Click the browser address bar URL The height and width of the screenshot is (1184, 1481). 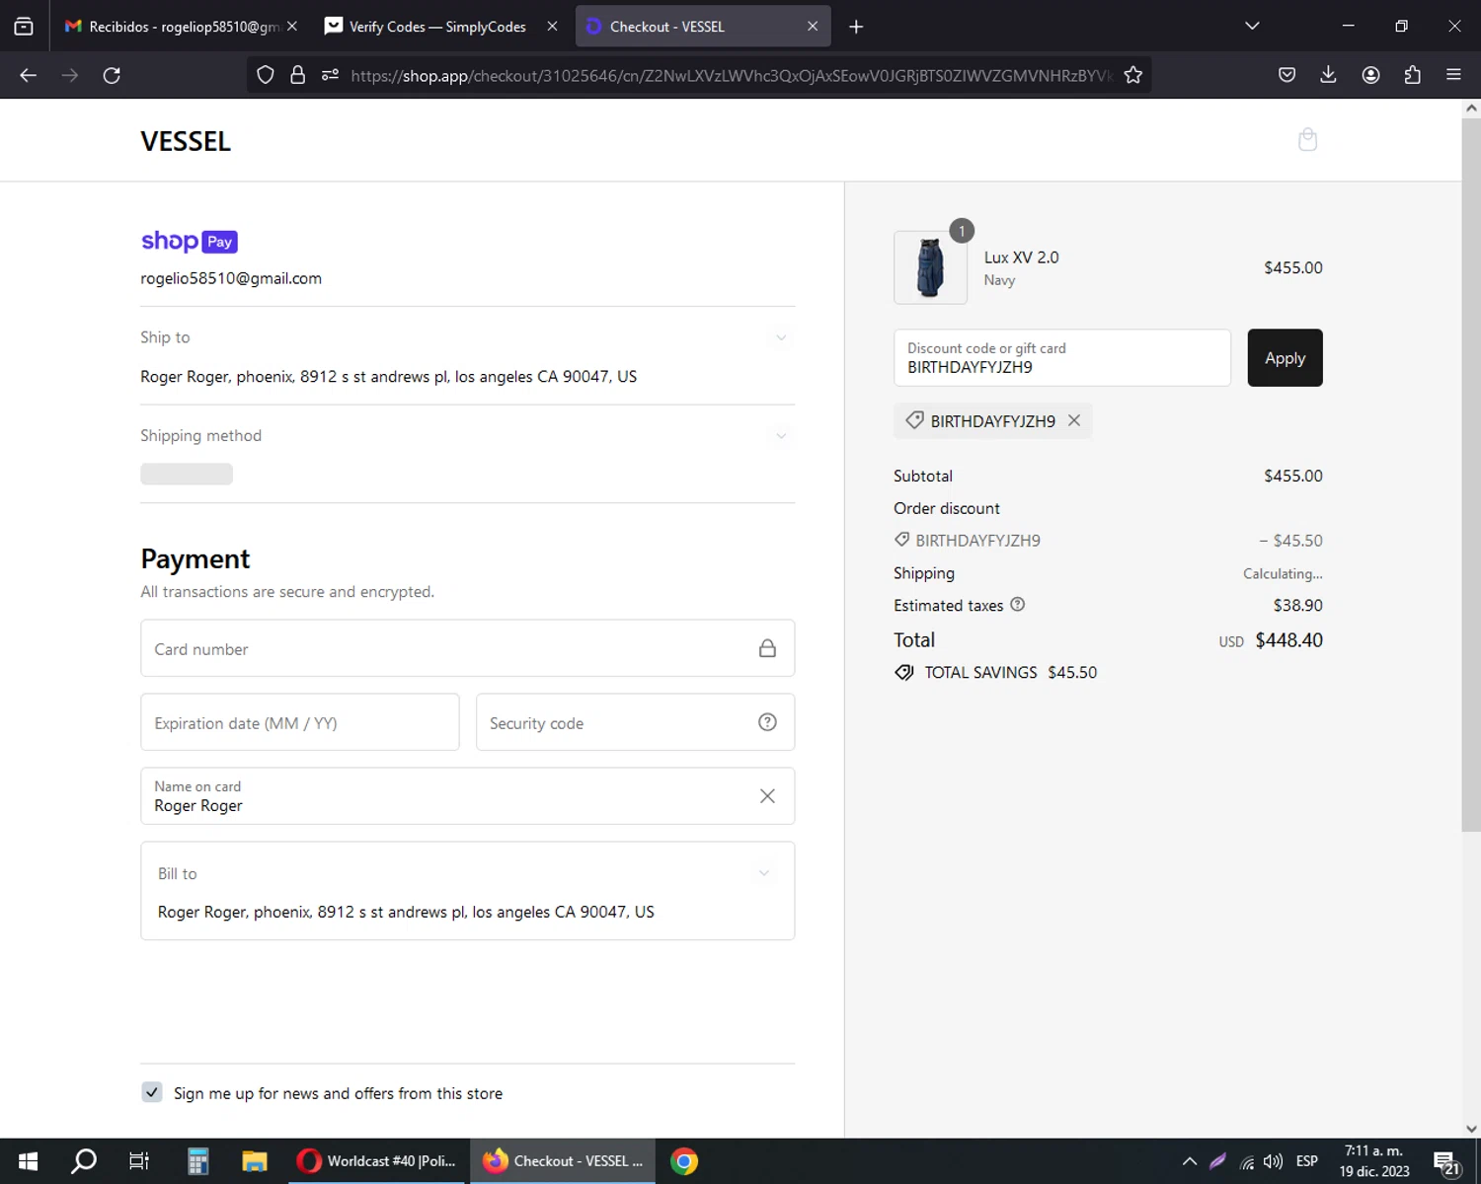pos(731,75)
